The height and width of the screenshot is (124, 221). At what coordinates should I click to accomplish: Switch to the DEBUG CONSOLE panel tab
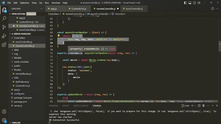81,106
